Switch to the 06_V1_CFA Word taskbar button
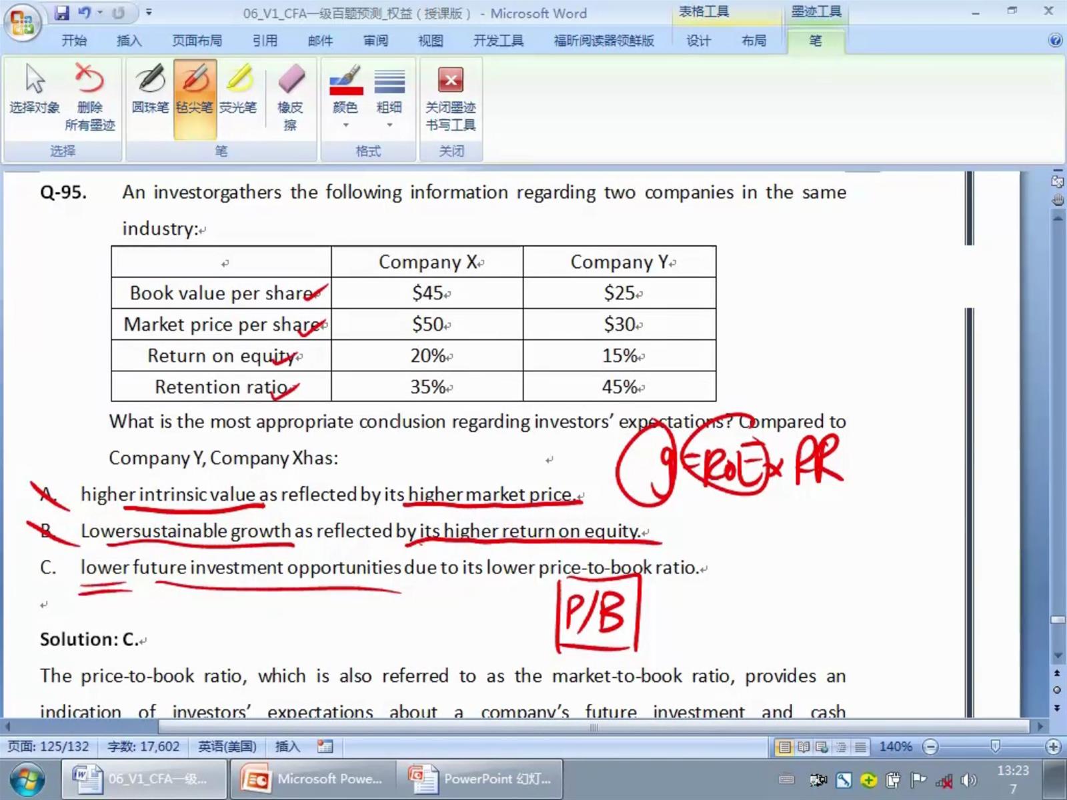The width and height of the screenshot is (1067, 800). (x=144, y=779)
